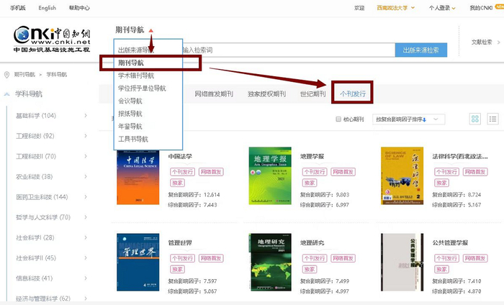This screenshot has height=305, width=504.
Task: Open 法律科学 journal cover thumbnail
Action: point(402,176)
